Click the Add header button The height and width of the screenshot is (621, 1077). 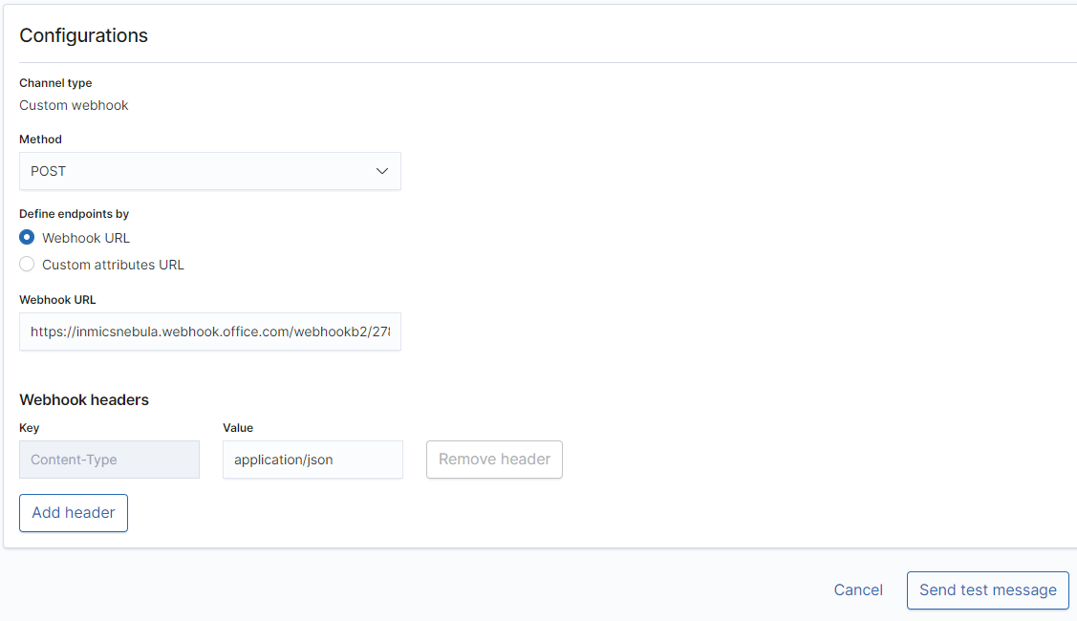(x=73, y=513)
